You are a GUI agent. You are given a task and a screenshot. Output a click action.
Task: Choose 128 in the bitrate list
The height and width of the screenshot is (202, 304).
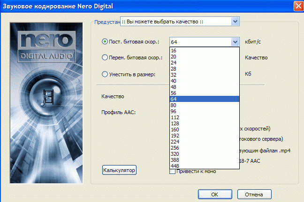[x=205, y=123]
